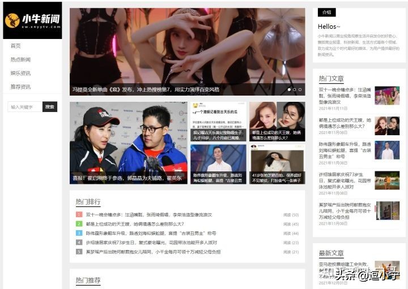Open ranking article 奚梦瑶产后出院
408x289 pixels.
pyautogui.click(x=153, y=252)
